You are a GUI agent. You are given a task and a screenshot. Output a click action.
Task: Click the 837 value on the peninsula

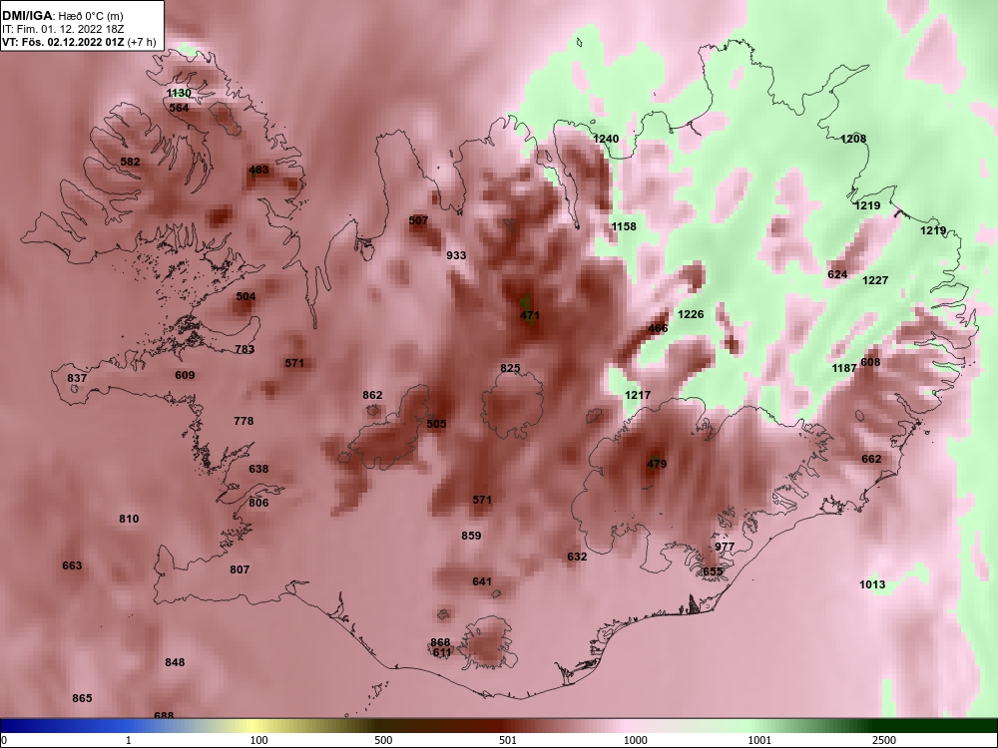77,378
